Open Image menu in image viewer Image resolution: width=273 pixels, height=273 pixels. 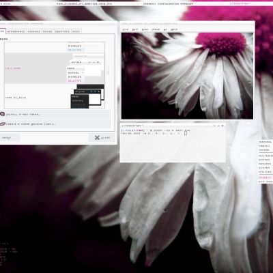[x=156, y=29]
